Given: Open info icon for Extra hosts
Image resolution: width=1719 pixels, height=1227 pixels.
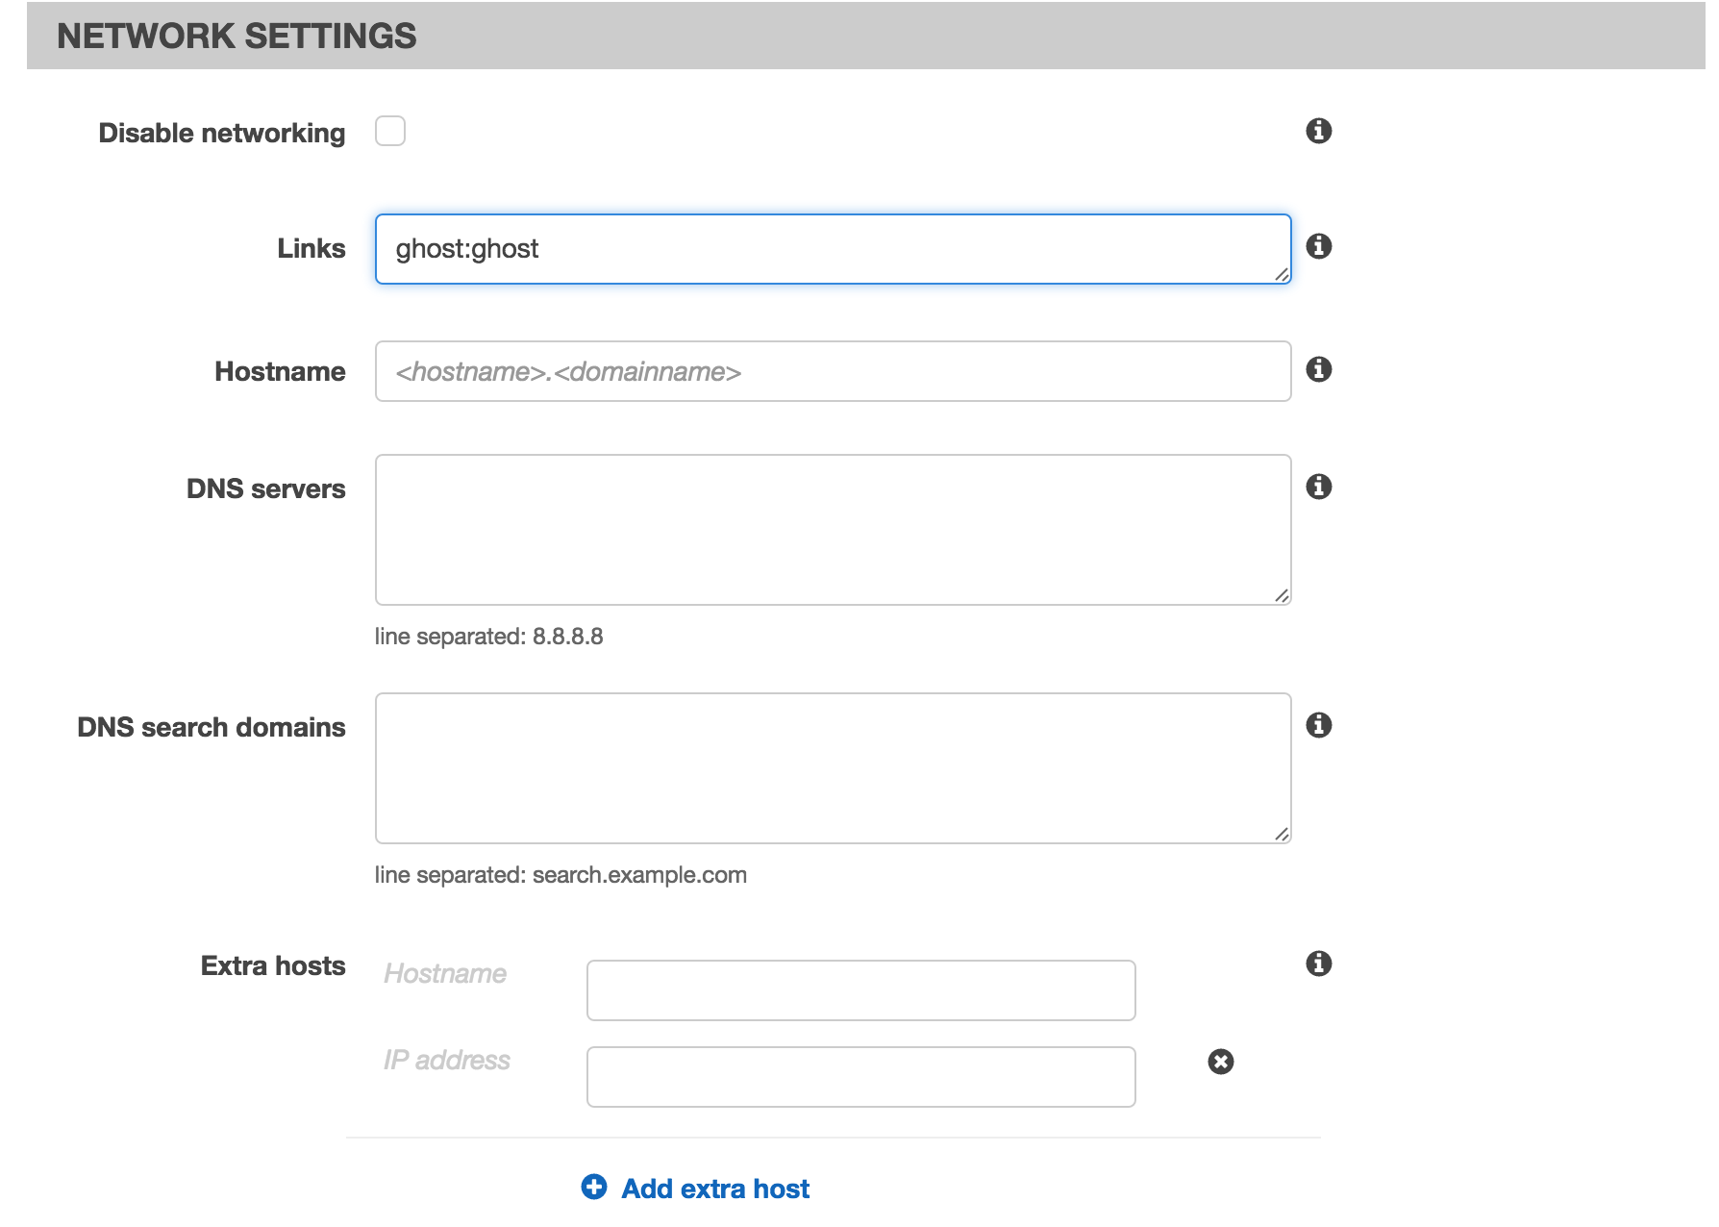Looking at the screenshot, I should [x=1319, y=964].
